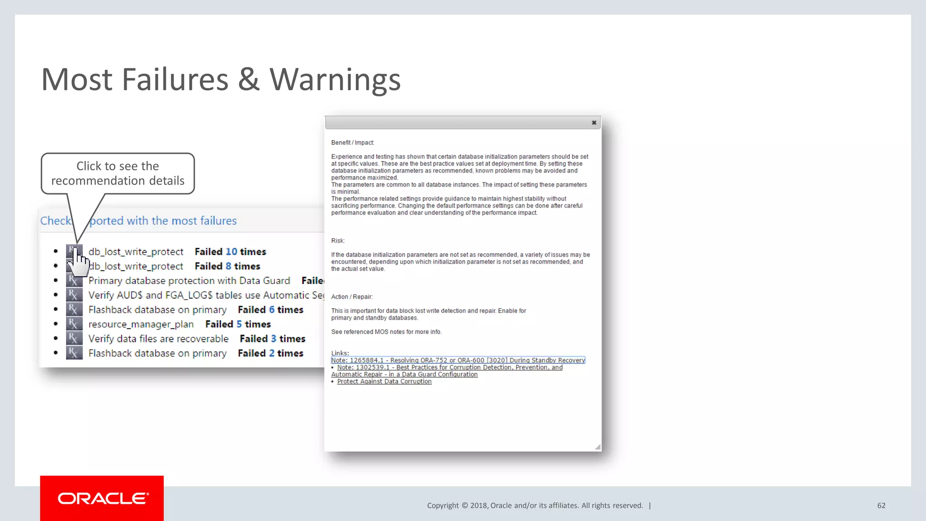The height and width of the screenshot is (521, 926).
Task: Open Rx icon for Verify data files are recoverable
Action: [74, 338]
